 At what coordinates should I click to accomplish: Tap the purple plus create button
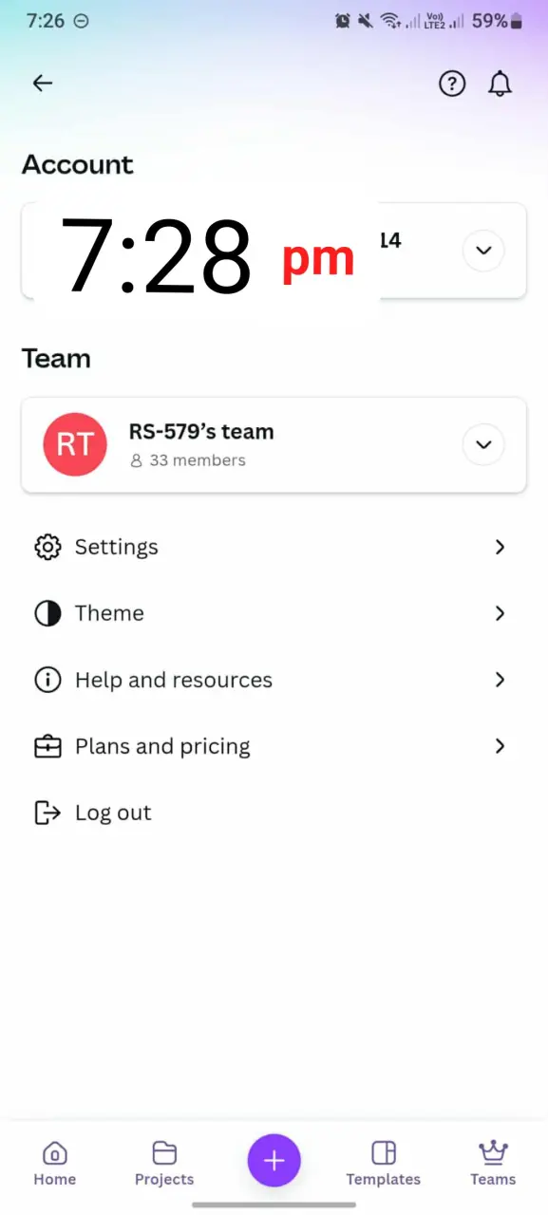tap(274, 1160)
